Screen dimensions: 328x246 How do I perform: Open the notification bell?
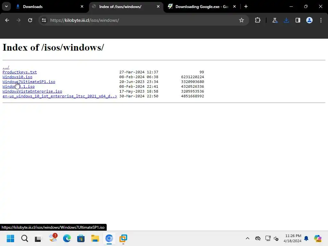[306, 238]
